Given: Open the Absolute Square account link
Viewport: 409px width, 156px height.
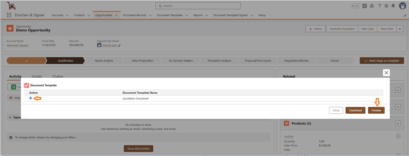Looking at the screenshot, I should (17, 45).
